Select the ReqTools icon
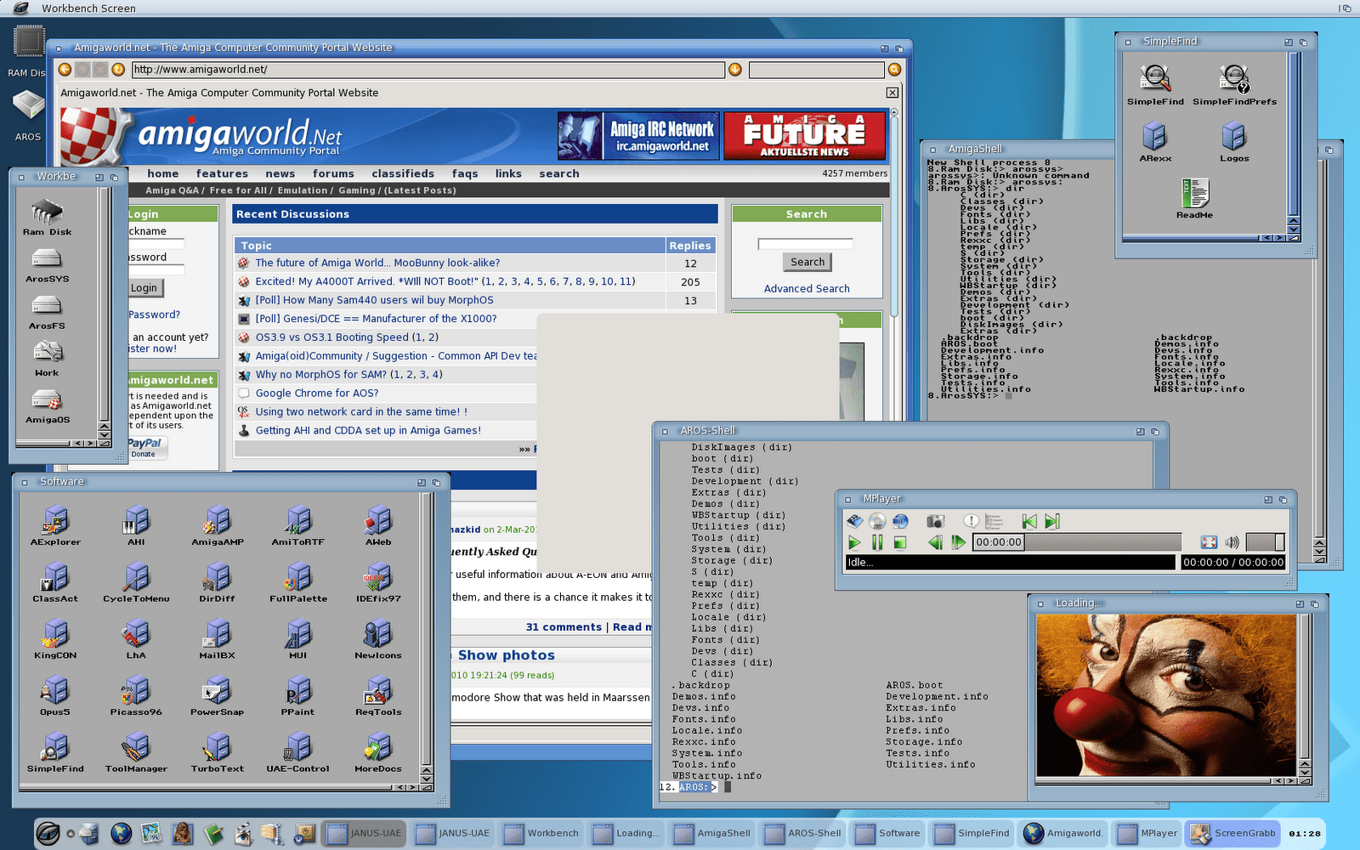The height and width of the screenshot is (850, 1360). [x=378, y=695]
